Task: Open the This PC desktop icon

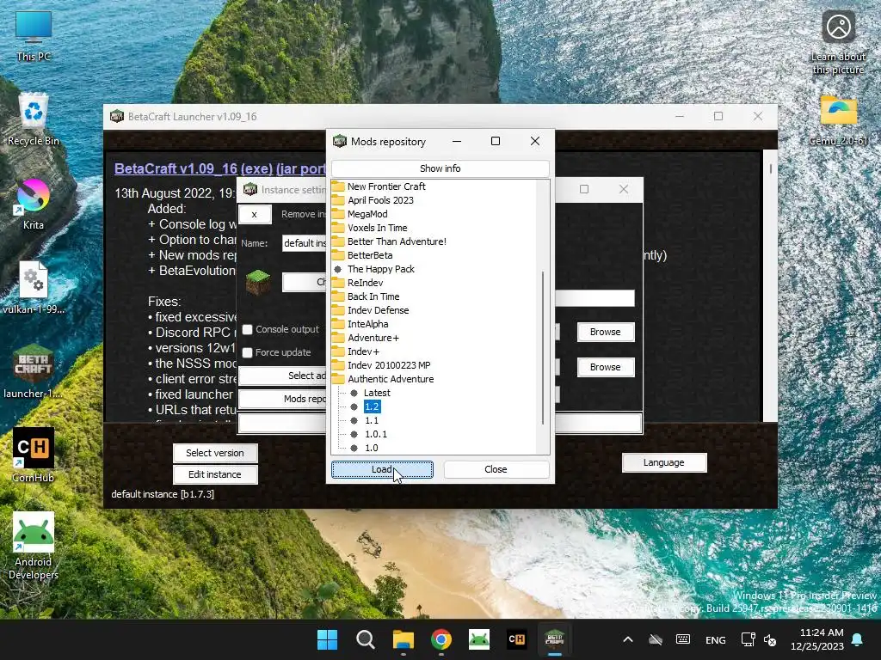Action: [x=34, y=36]
